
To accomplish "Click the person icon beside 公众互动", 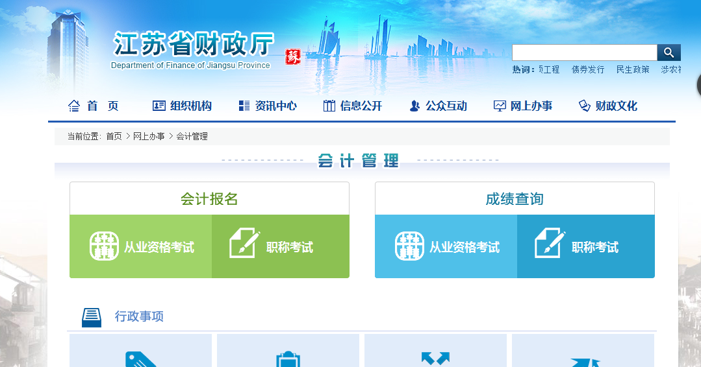I will point(414,106).
